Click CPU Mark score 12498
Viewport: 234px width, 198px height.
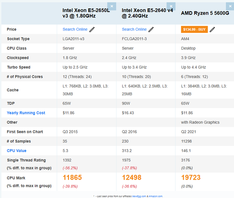pyautogui.click(x=132, y=178)
